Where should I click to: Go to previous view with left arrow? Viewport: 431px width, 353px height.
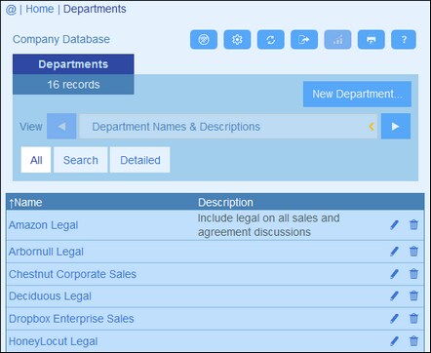tap(61, 126)
